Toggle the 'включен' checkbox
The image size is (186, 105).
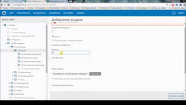53,36
